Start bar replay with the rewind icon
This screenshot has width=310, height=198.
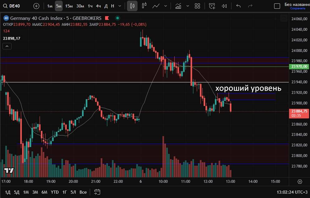[x=224, y=6]
